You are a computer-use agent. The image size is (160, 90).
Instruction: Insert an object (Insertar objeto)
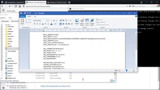point(92,22)
